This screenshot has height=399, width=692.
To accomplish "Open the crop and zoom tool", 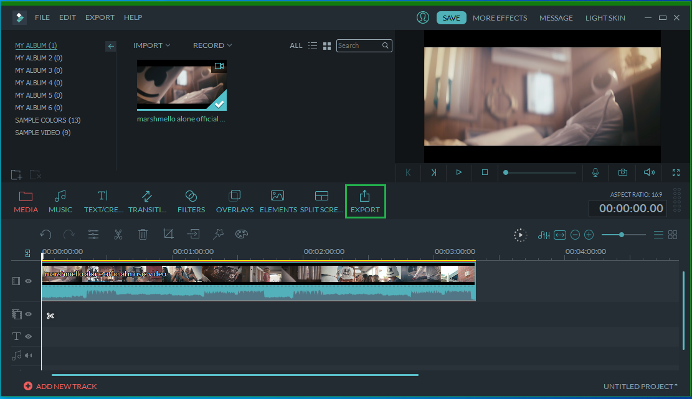I will coord(168,233).
